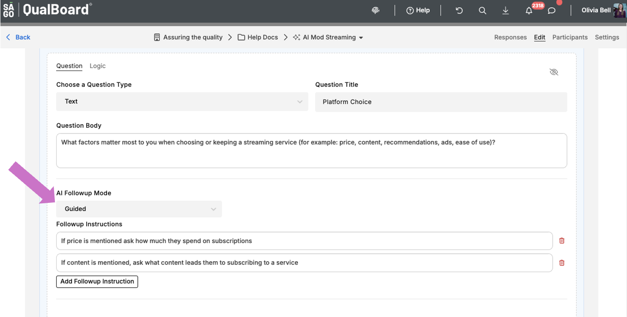This screenshot has height=317, width=627.
Task: Delete the content followup instruction
Action: [562, 262]
